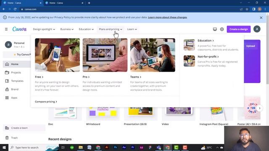Dismiss the privacy policy banner
The image size is (269, 151).
[x=261, y=18]
